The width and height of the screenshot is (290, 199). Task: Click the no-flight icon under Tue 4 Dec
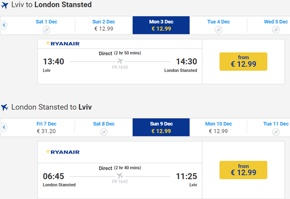tap(218, 30)
